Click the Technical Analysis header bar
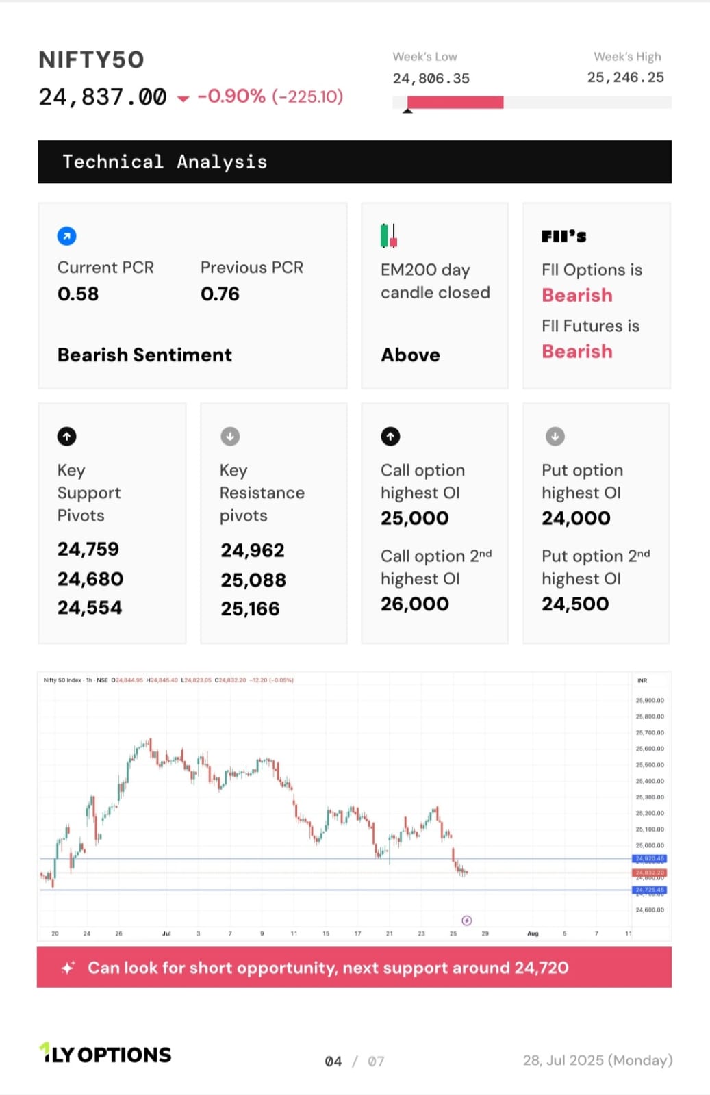The height and width of the screenshot is (1095, 710). 355,162
